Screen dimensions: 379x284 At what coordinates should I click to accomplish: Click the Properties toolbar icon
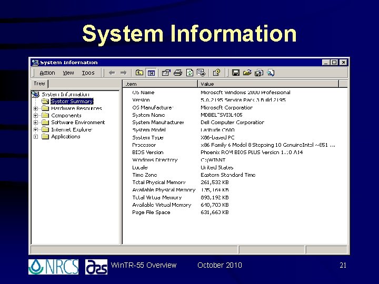tap(166, 73)
